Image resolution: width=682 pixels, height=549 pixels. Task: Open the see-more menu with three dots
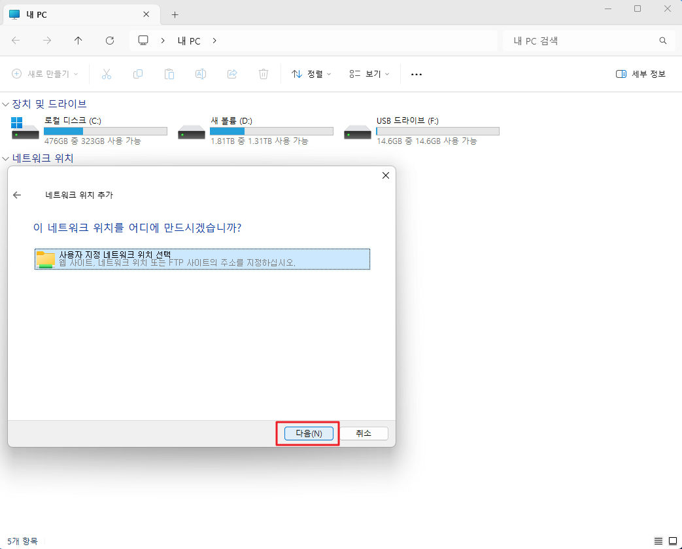(x=417, y=73)
